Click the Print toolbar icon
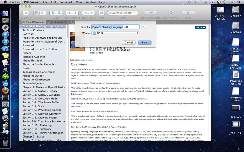 [x=101, y=13]
